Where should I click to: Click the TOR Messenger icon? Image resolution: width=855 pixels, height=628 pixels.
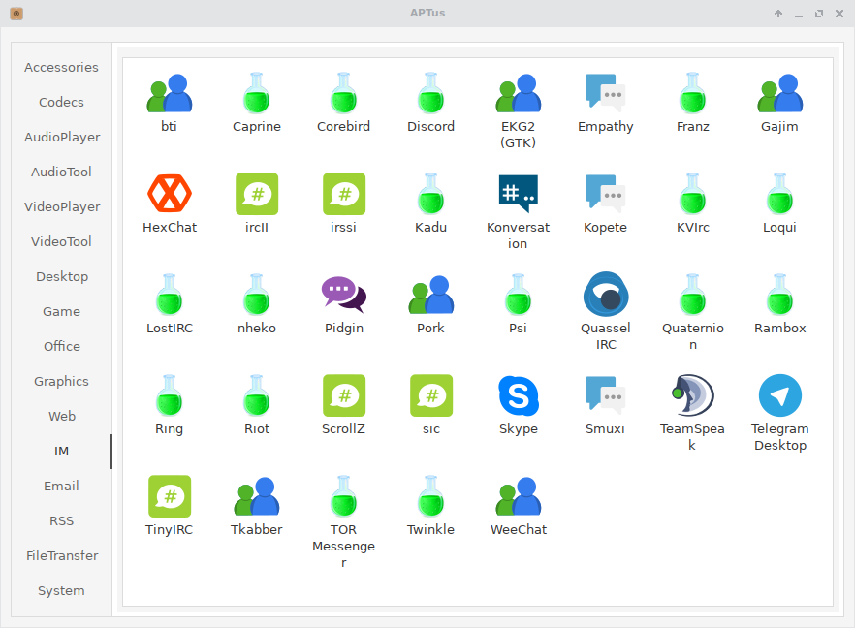[x=343, y=496]
